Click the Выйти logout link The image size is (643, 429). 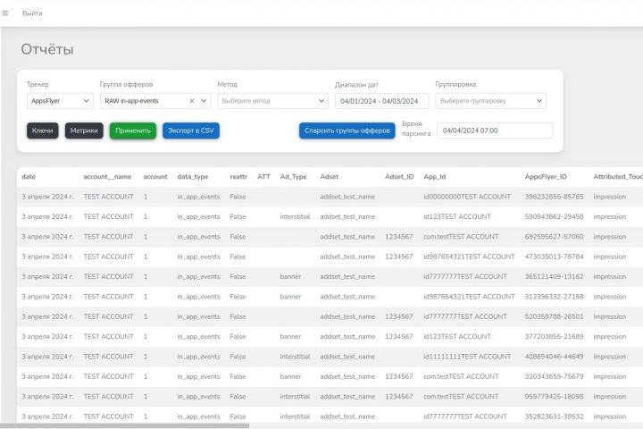click(x=32, y=13)
